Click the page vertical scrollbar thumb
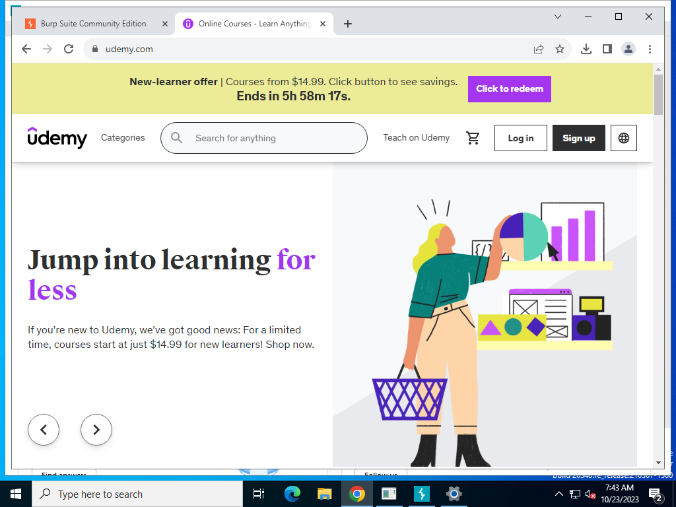This screenshot has height=507, width=676. click(x=658, y=94)
